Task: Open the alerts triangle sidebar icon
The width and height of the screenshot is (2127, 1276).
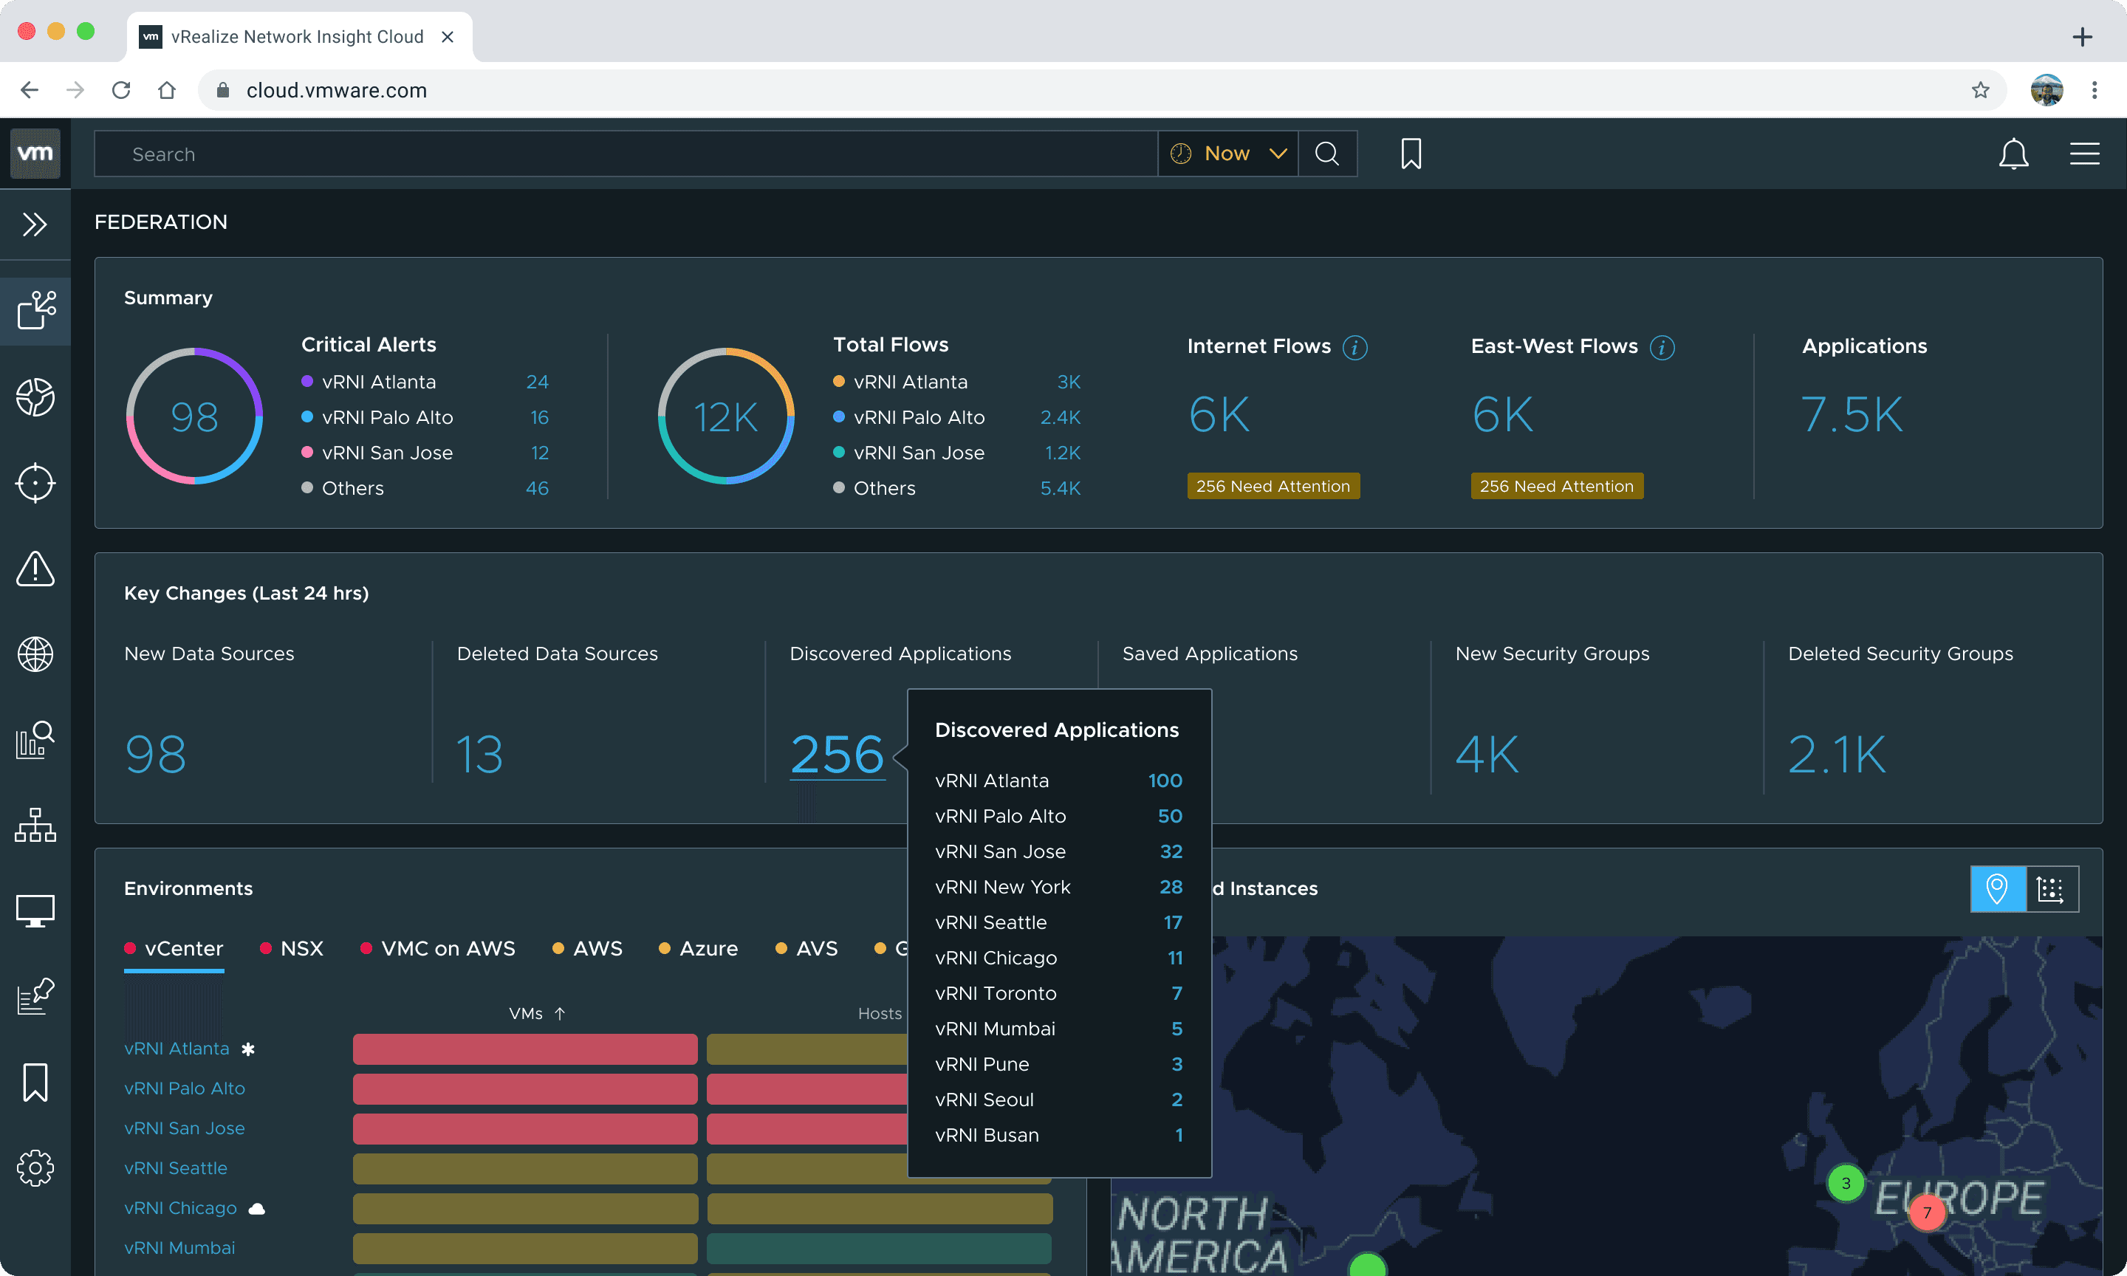Action: pyautogui.click(x=35, y=569)
